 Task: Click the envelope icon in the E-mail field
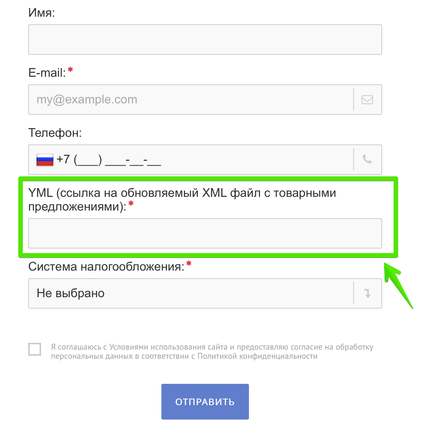pyautogui.click(x=367, y=100)
